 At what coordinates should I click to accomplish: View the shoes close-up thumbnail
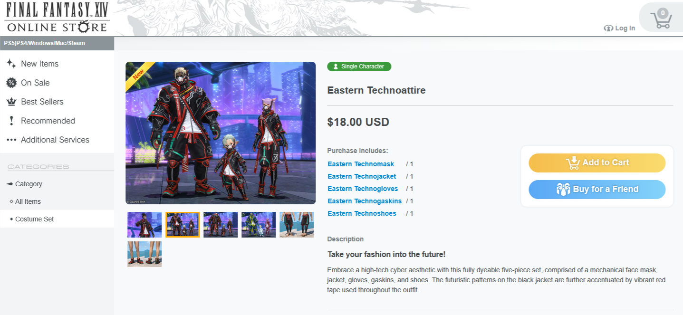point(144,254)
